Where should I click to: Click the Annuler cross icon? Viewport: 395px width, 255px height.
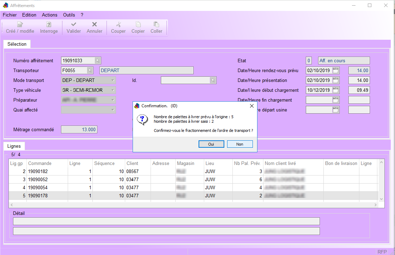[95, 24]
